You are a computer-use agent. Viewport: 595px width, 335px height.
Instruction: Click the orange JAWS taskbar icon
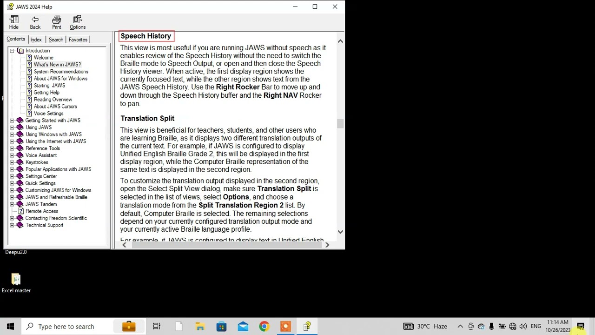coord(285,327)
